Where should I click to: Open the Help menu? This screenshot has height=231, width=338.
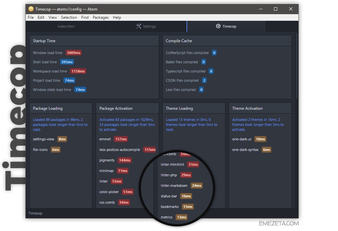117,17
